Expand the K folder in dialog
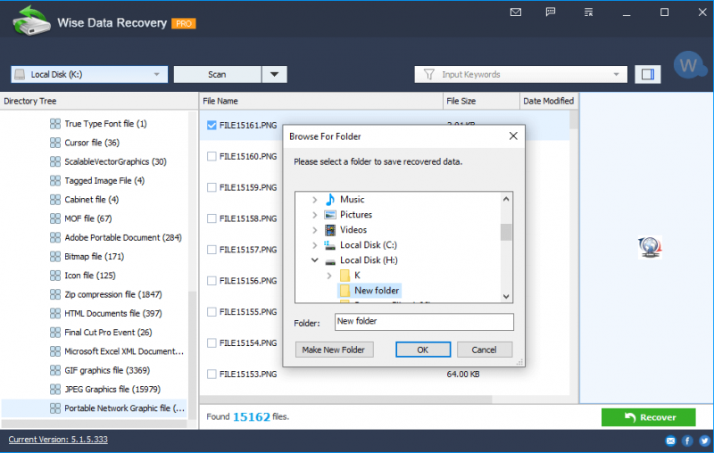This screenshot has height=453, width=714. coord(329,276)
